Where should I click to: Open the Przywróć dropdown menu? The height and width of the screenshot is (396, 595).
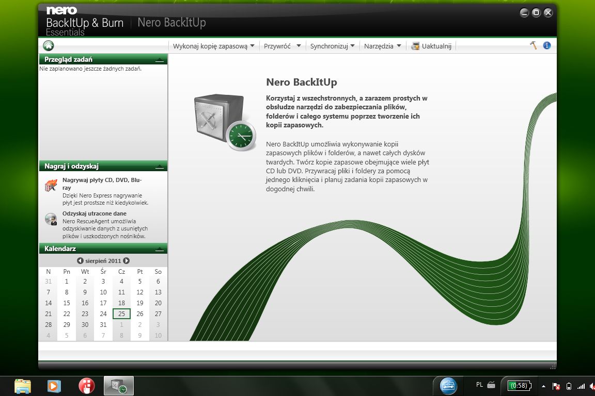282,46
